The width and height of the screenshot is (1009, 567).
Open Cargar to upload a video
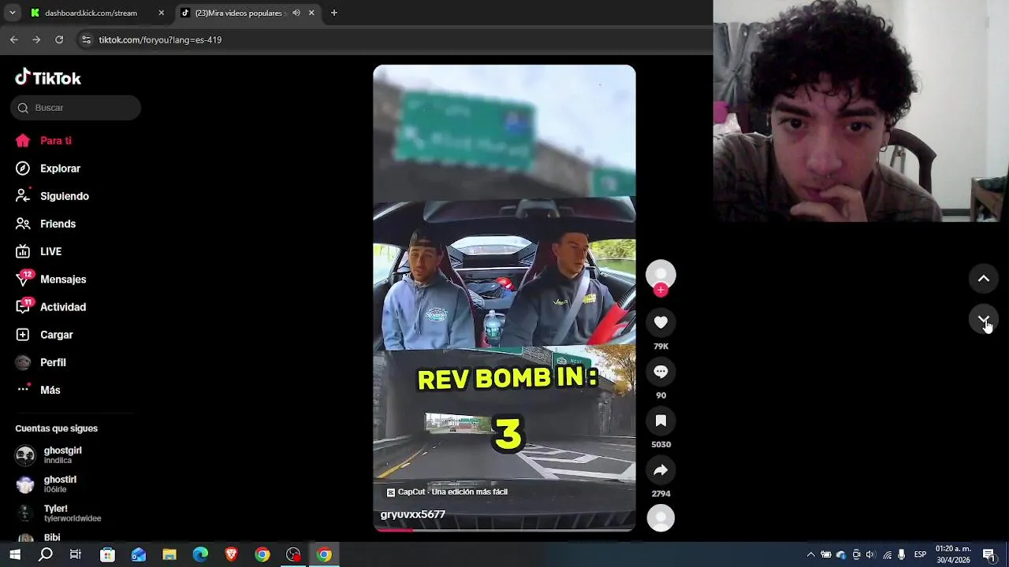tap(45, 335)
